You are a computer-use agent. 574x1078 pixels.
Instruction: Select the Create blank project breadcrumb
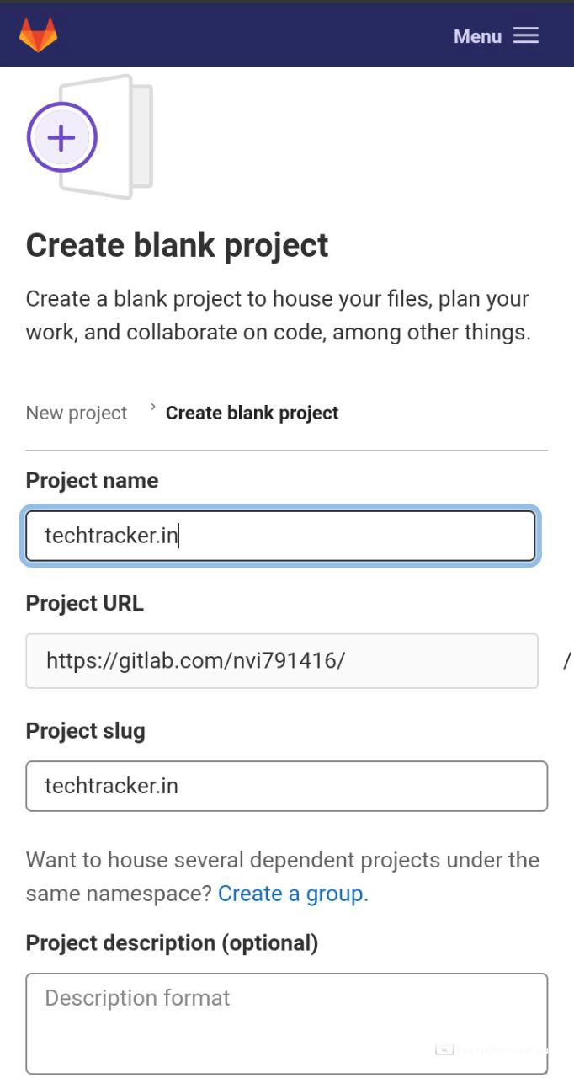pos(252,413)
